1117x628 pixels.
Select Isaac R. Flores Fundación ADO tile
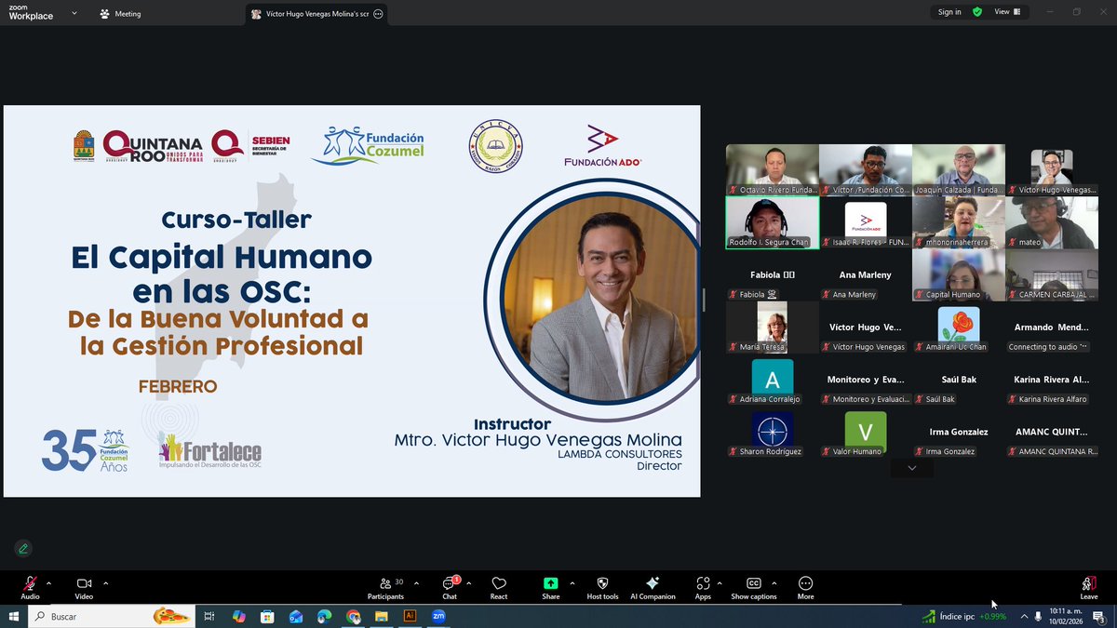[x=866, y=223]
